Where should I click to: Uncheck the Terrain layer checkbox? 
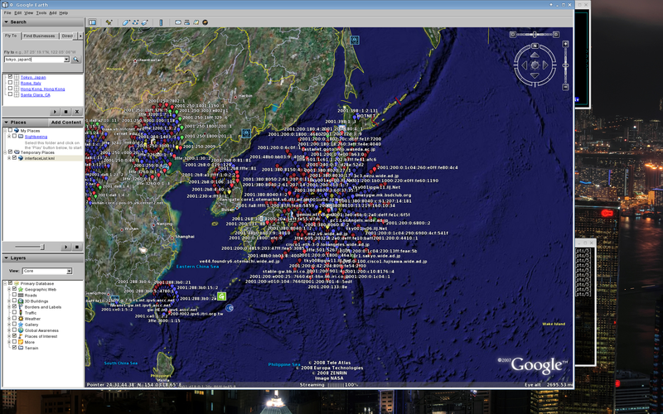(14, 348)
